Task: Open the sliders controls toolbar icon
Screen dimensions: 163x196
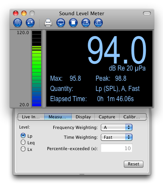Action: pos(30,23)
